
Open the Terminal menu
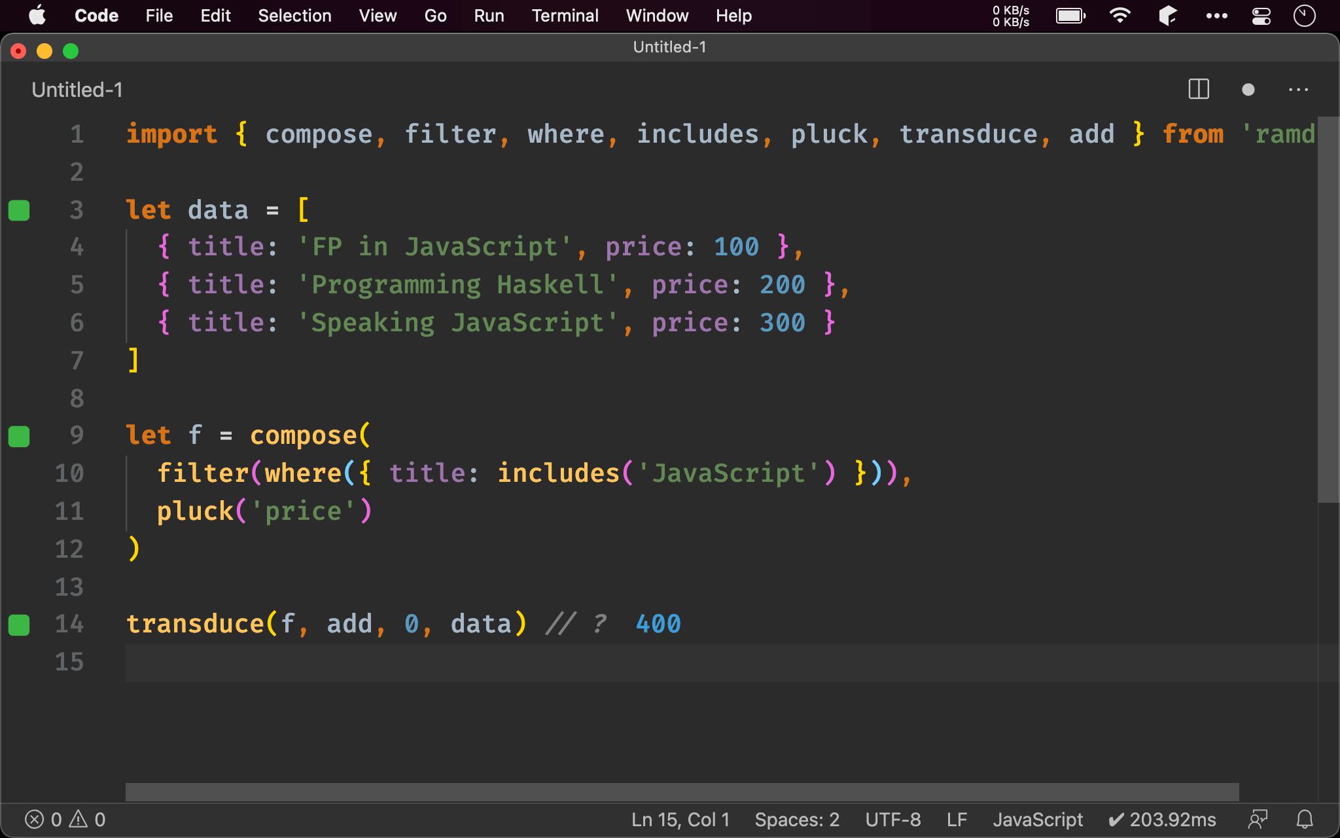(565, 15)
